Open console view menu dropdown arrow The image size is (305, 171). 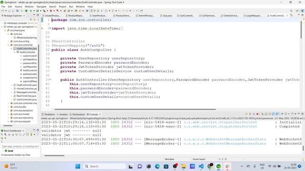click(295, 114)
